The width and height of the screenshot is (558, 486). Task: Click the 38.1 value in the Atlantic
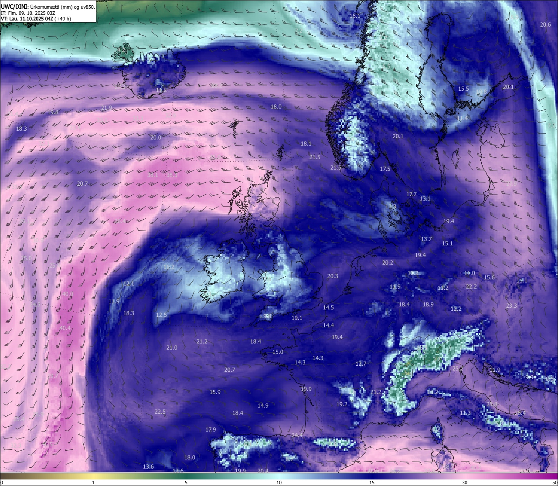153,175
